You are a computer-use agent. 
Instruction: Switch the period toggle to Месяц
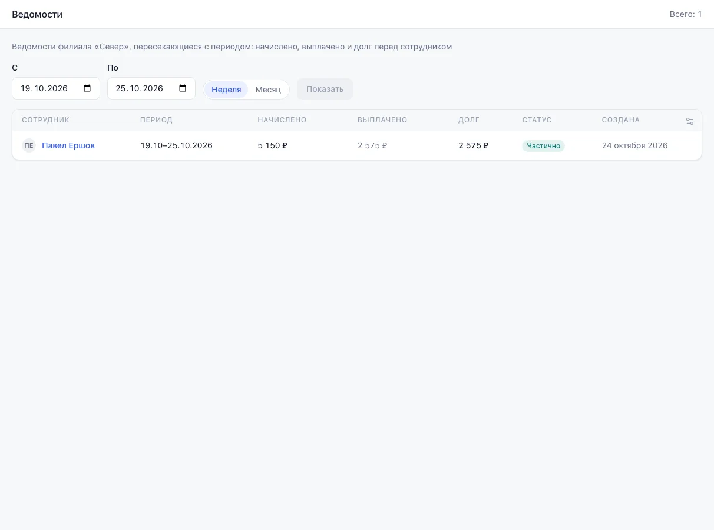pyautogui.click(x=268, y=90)
